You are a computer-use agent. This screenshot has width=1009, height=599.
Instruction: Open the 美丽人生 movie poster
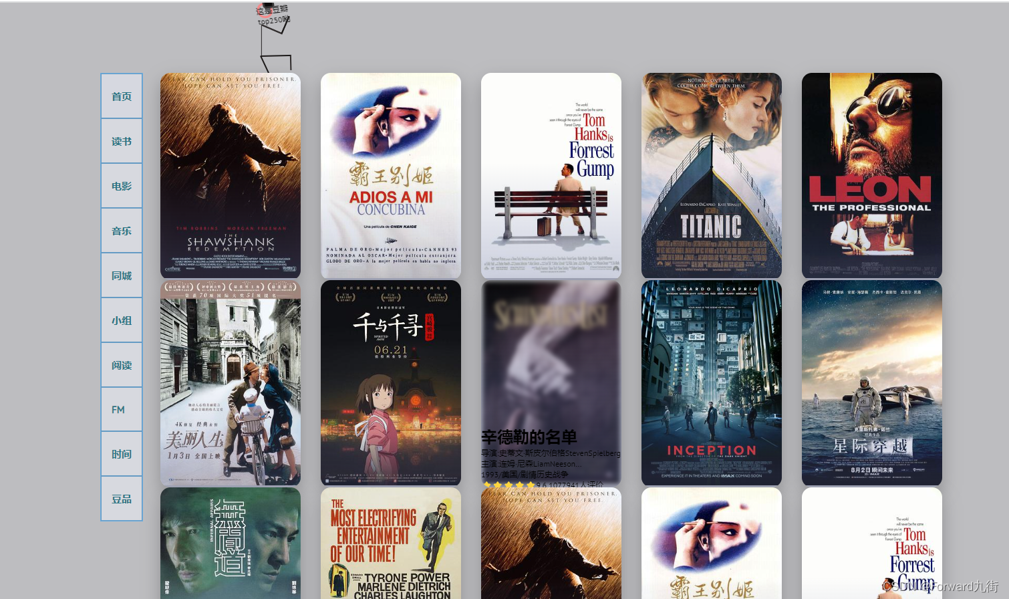click(x=231, y=382)
